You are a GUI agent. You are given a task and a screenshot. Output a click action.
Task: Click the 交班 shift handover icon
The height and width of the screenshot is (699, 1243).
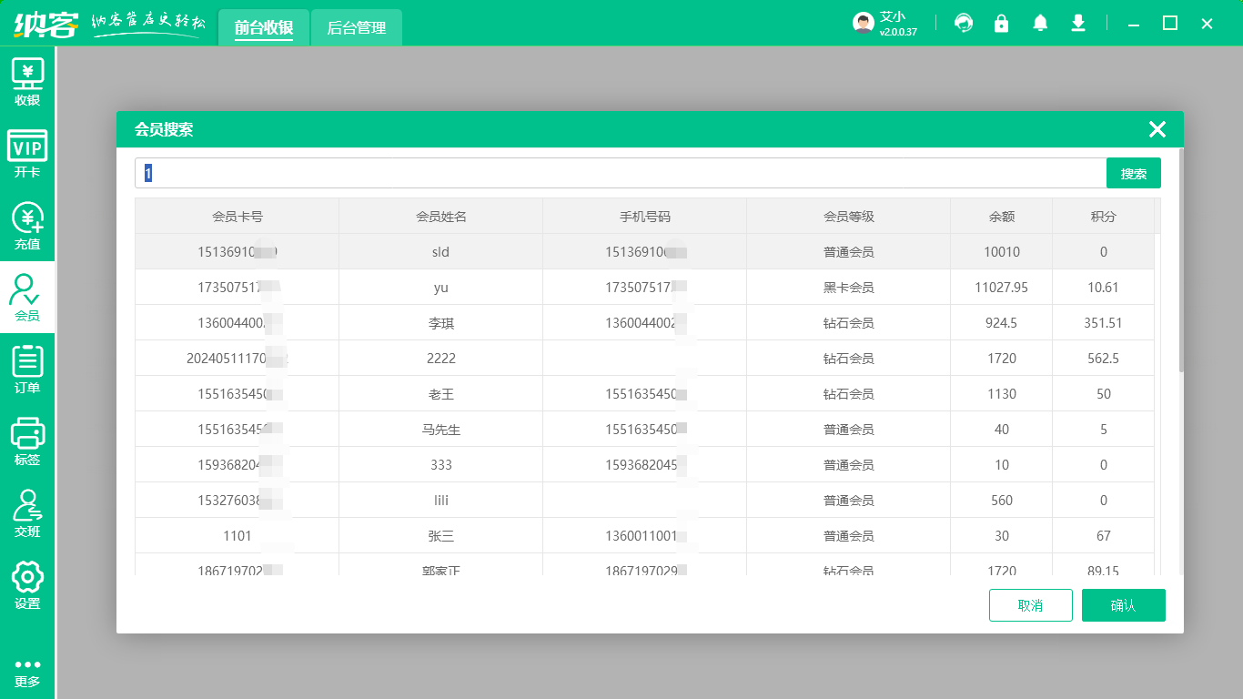27,513
